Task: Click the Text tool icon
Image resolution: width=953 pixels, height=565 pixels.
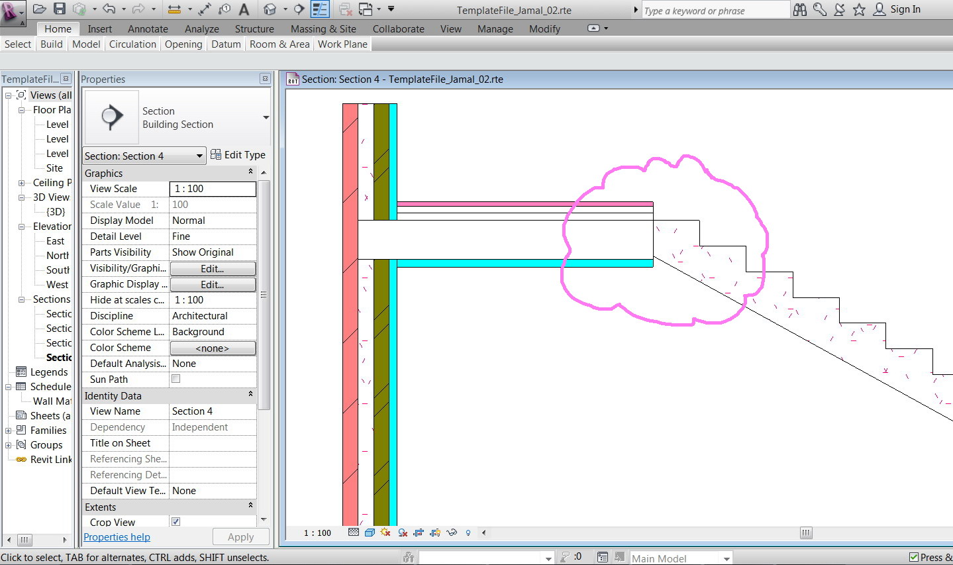Action: 242,9
